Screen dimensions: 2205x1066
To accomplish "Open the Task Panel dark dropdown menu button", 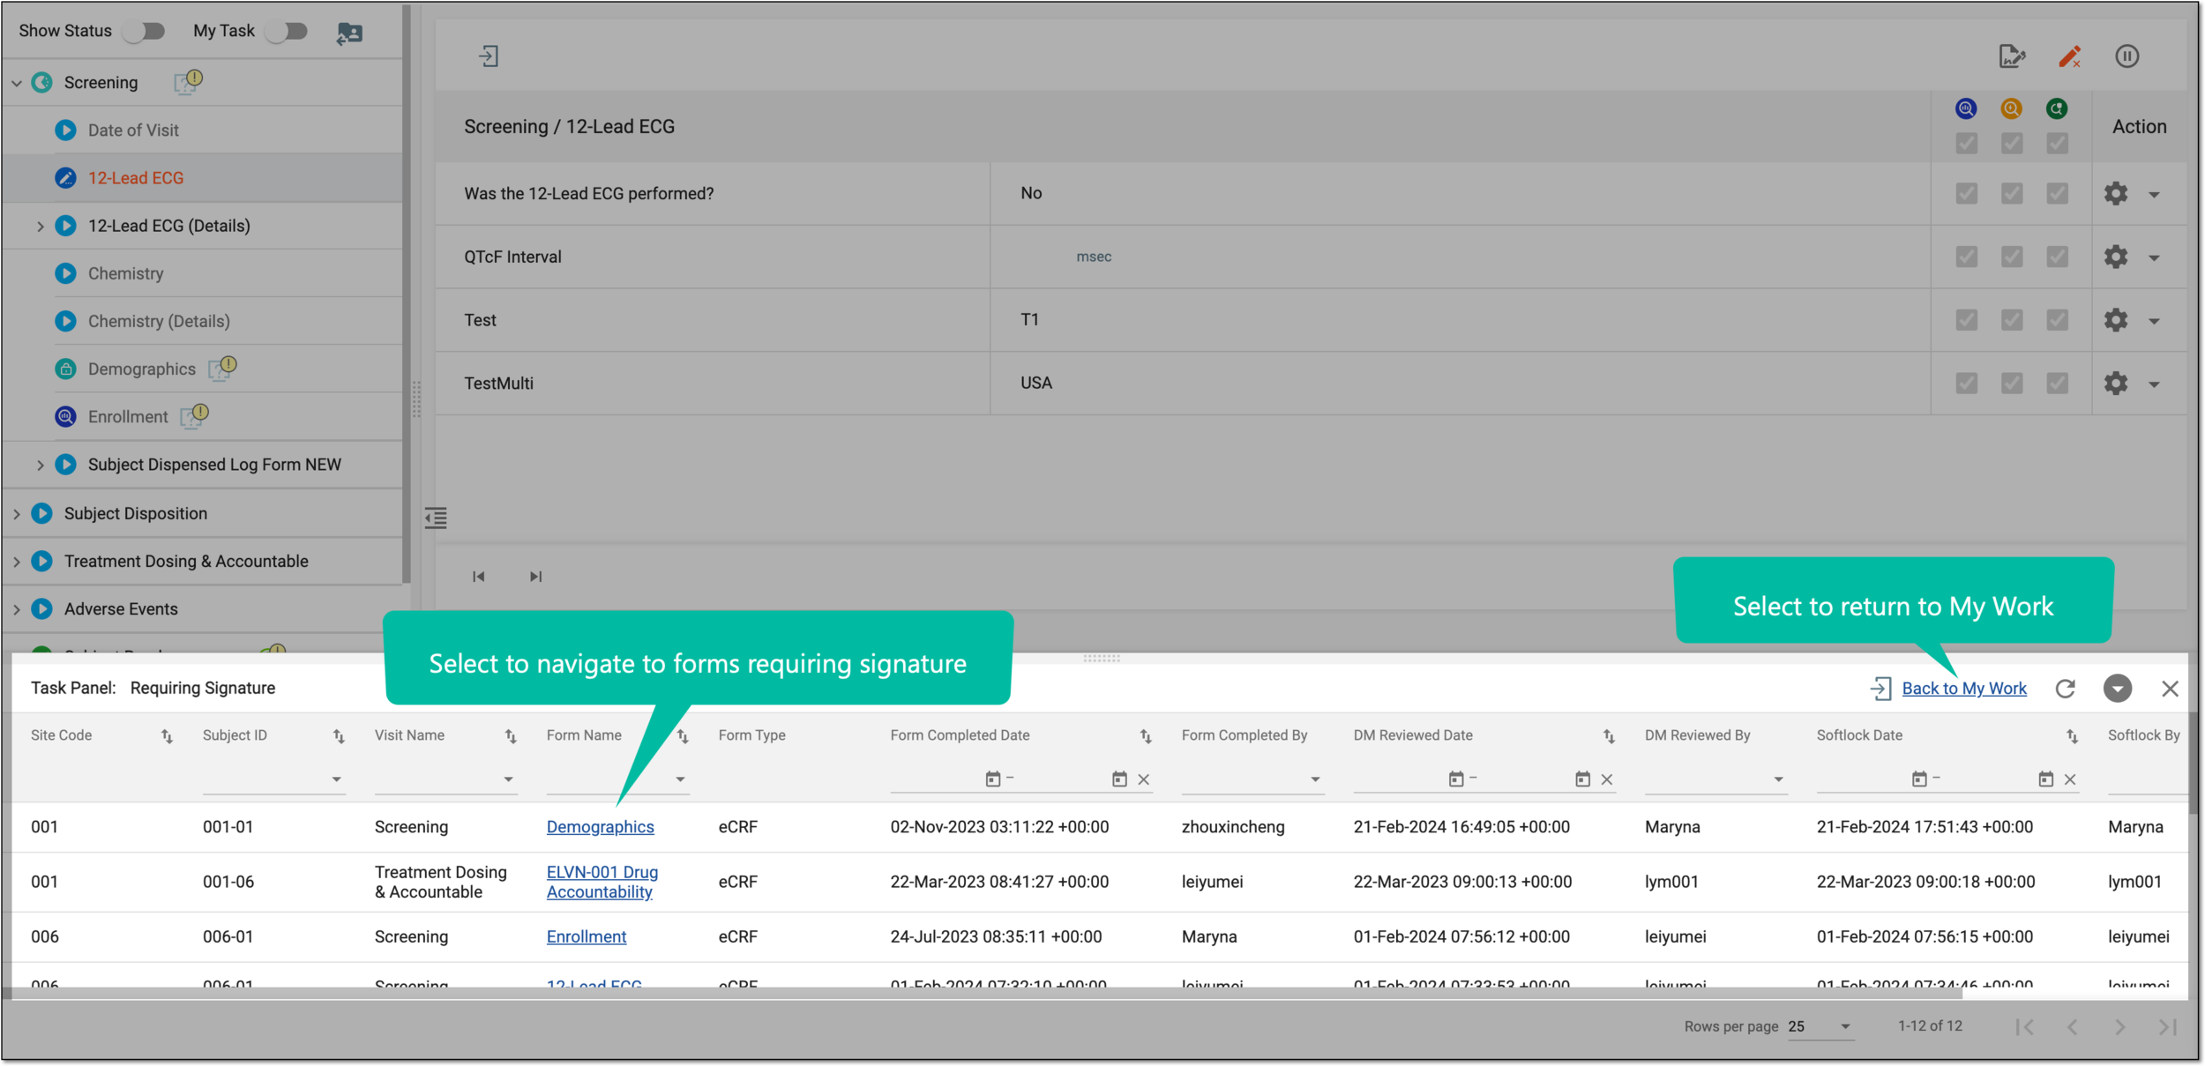I will coord(2117,689).
